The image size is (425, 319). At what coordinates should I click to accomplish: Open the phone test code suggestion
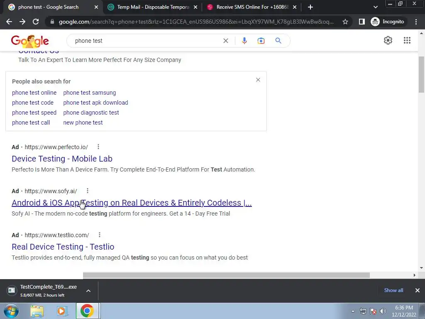pos(33,103)
